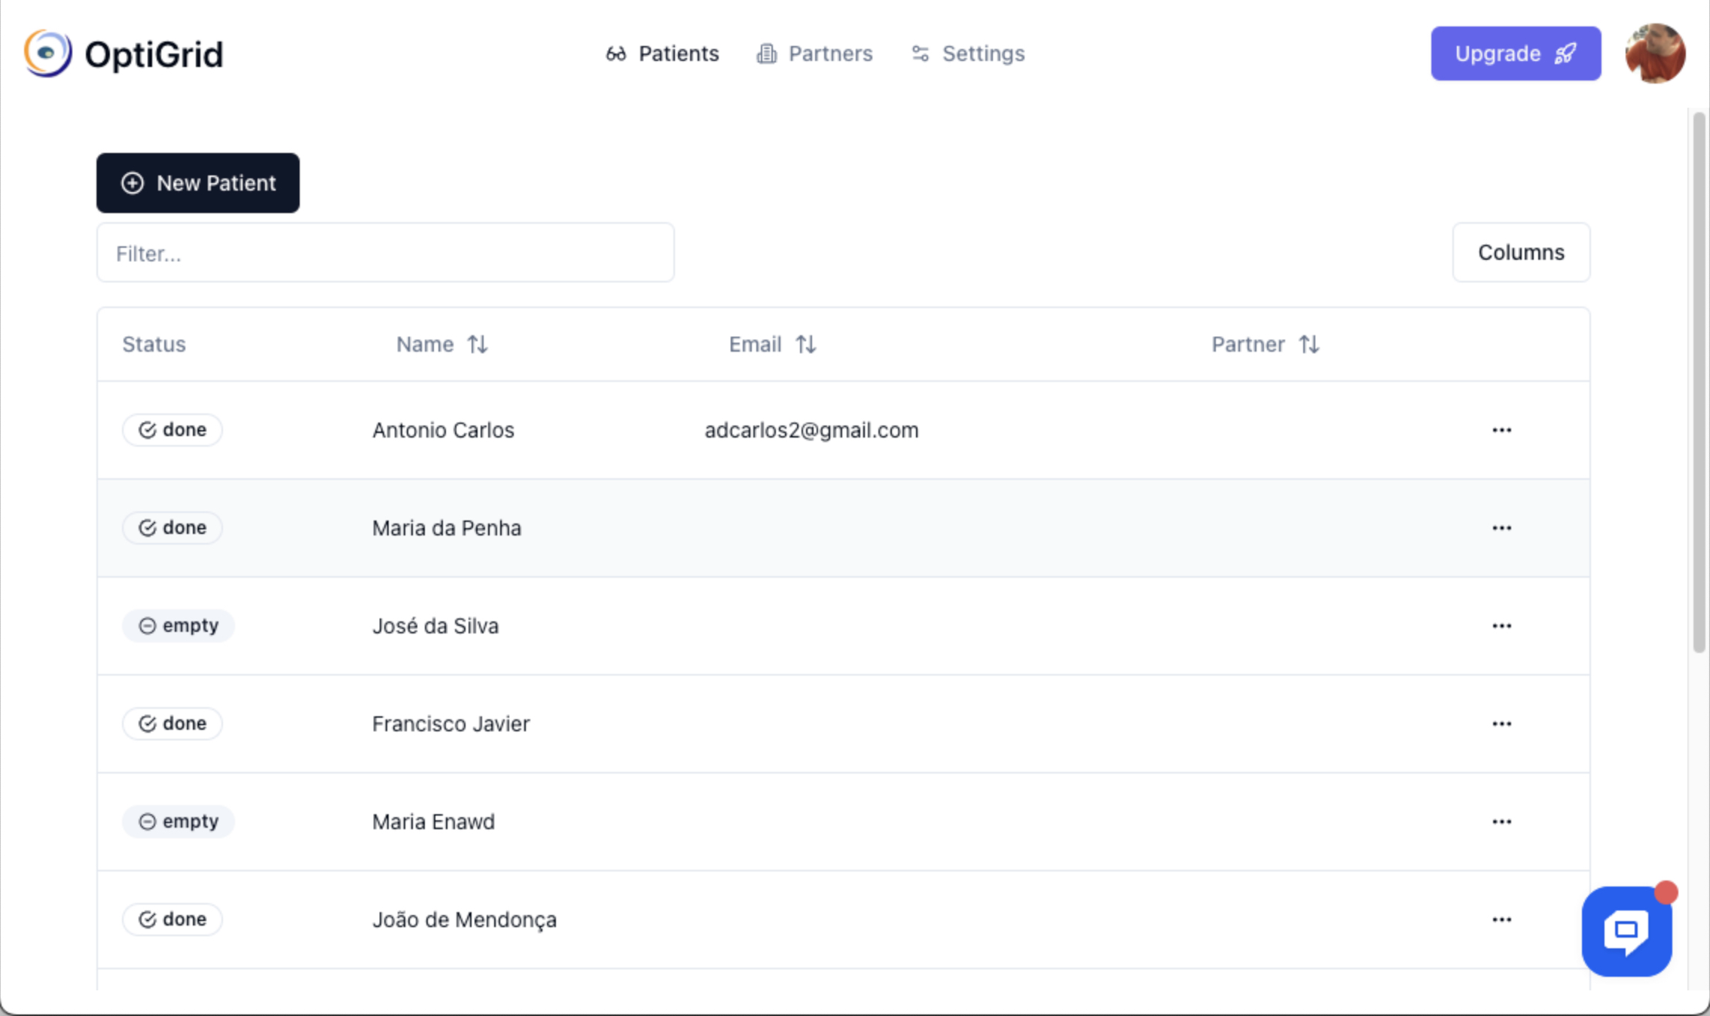Click the Upgrade button
Image resolution: width=1710 pixels, height=1016 pixels.
pyautogui.click(x=1516, y=53)
